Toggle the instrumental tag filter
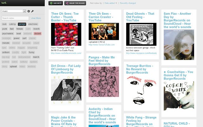The image size is (203, 127). pos(24,57)
